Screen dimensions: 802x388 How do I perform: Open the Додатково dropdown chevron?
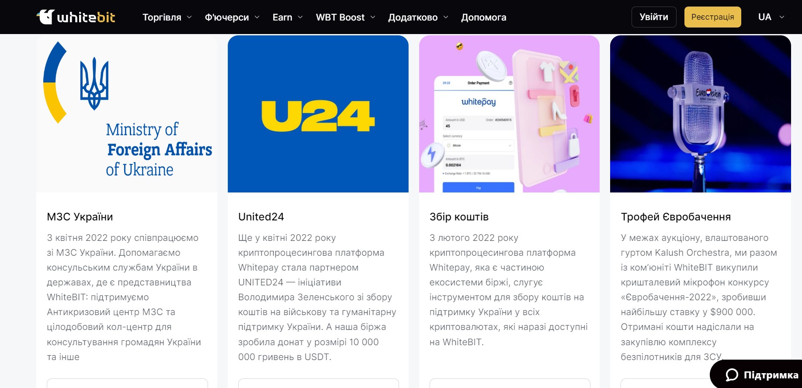446,17
